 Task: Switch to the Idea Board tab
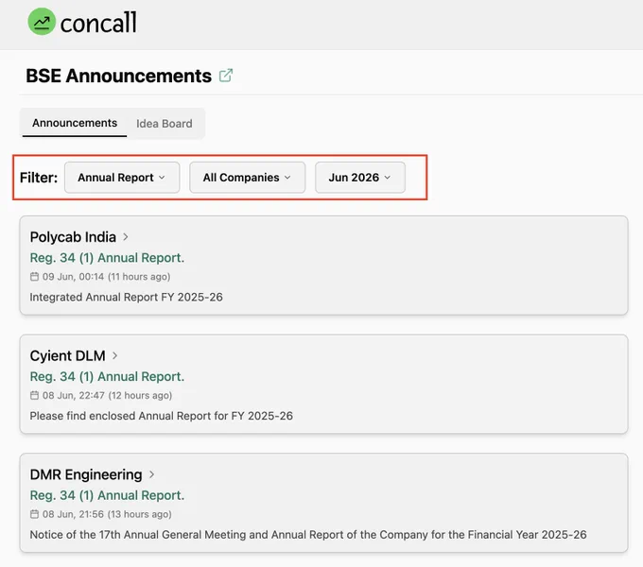pos(164,123)
